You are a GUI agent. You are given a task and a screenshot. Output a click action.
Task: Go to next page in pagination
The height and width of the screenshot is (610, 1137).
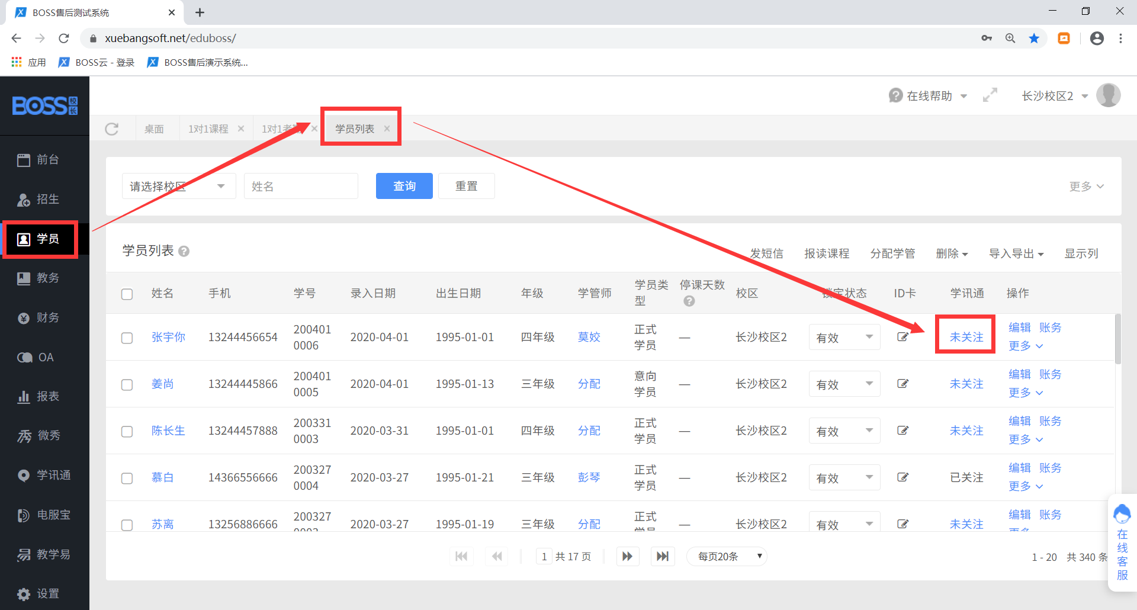pos(628,557)
